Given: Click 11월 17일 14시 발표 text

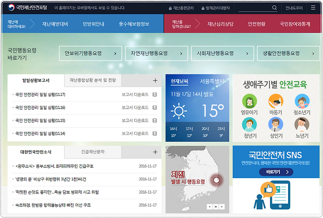Looking at the screenshot, I should [x=192, y=94].
